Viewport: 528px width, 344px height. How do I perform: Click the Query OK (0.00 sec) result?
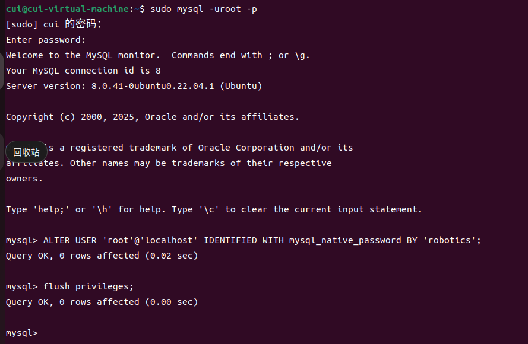pos(102,302)
